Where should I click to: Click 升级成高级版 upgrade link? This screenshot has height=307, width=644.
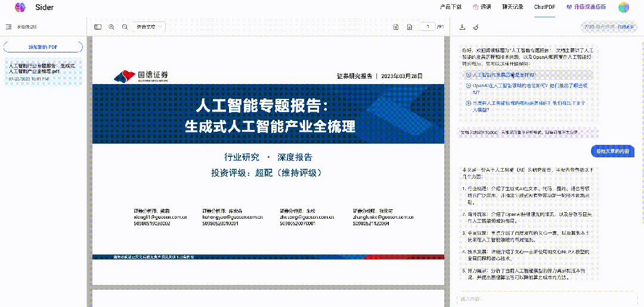tap(586, 7)
